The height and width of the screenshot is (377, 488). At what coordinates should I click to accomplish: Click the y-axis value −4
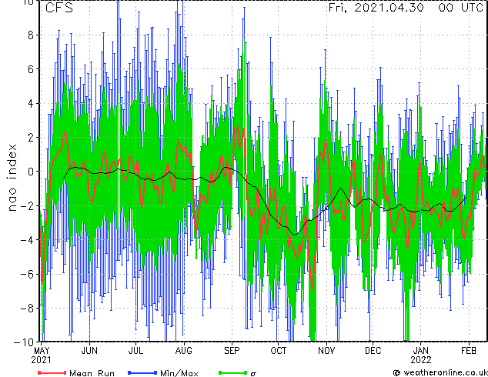27,240
